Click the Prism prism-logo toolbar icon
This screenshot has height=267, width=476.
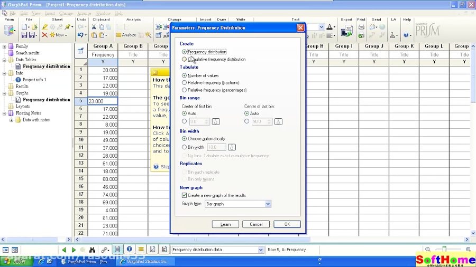pyautogui.click(x=9, y=31)
